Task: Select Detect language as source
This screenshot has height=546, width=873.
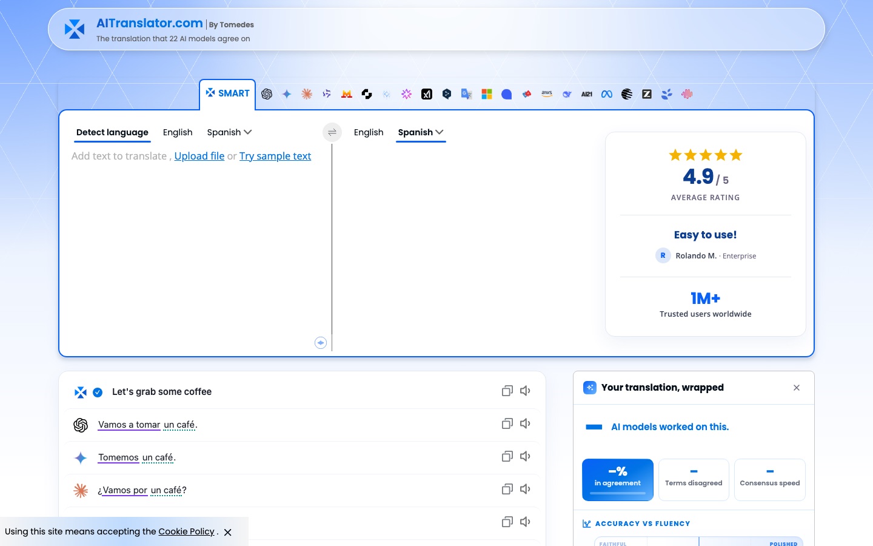Action: [112, 132]
